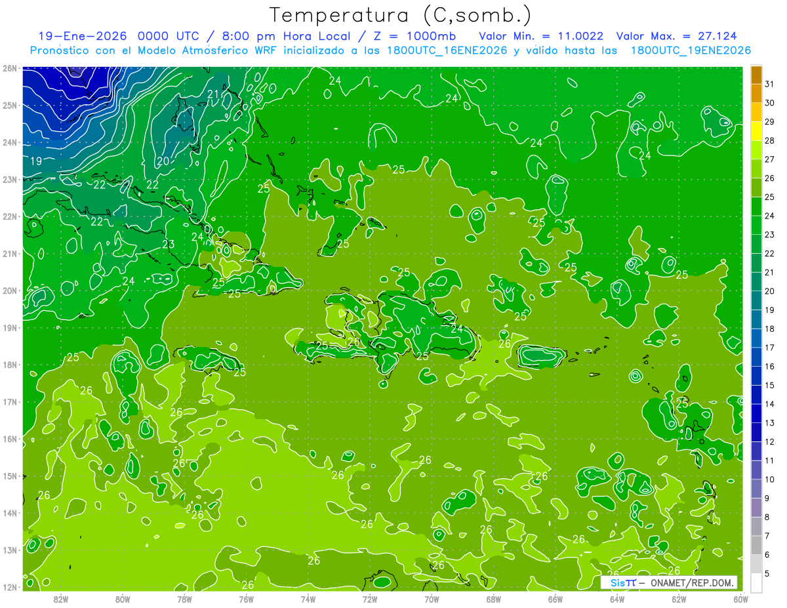Screen dimensions: 787x608
Task: Click the "21" contour label on the map
Action: [x=213, y=94]
